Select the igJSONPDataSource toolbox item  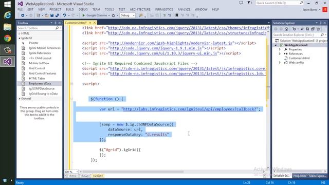point(42,88)
